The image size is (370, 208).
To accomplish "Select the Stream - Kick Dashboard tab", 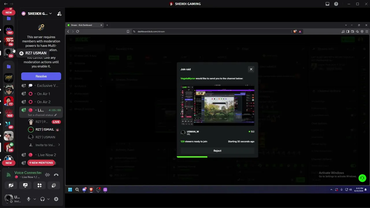I will 84,25.
